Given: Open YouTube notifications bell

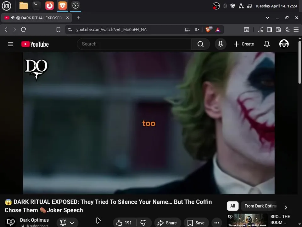Looking at the screenshot, I should pyautogui.click(x=267, y=44).
